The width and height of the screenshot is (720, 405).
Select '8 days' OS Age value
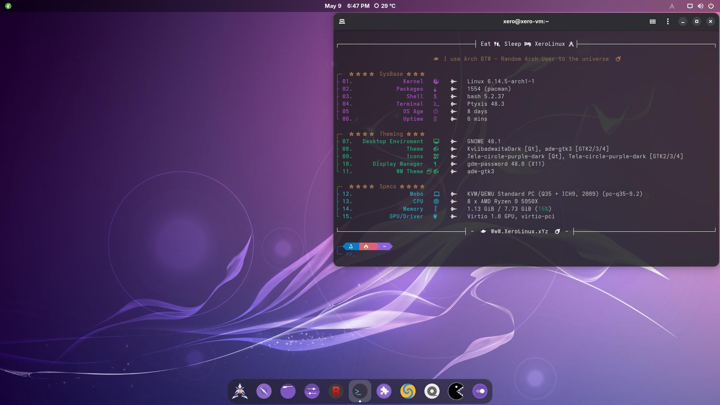[477, 111]
